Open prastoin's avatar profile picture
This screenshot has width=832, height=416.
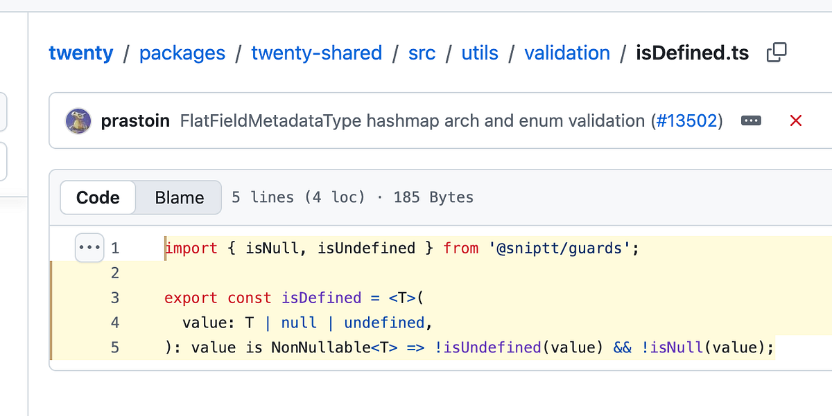click(79, 121)
